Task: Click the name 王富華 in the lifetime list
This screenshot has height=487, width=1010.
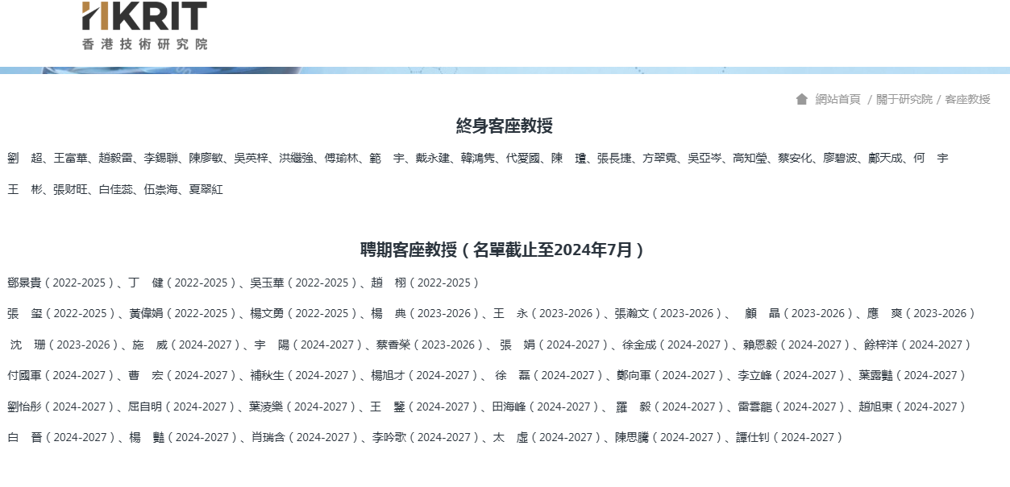Action: tap(70, 159)
